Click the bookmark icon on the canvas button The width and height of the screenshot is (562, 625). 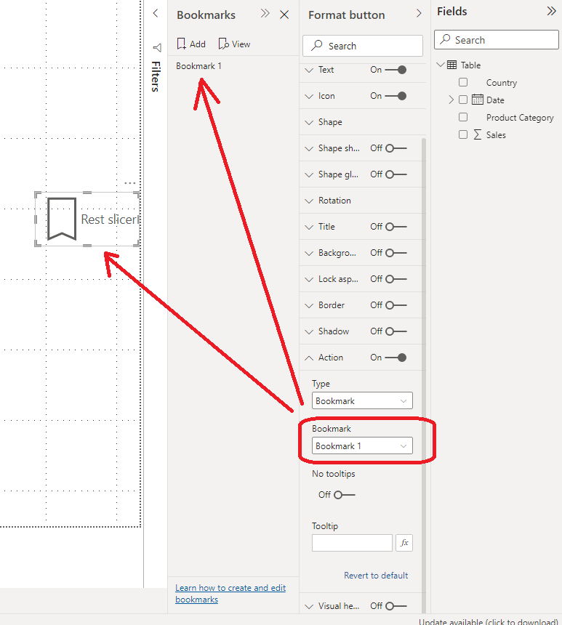click(x=62, y=219)
